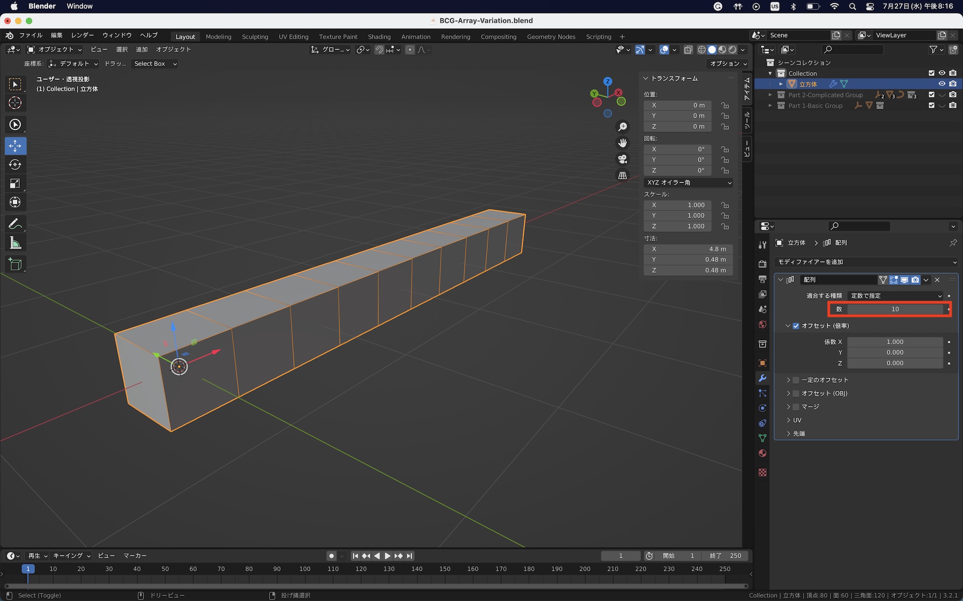Image resolution: width=963 pixels, height=601 pixels.
Task: Open the レンダー menu
Action: point(82,36)
